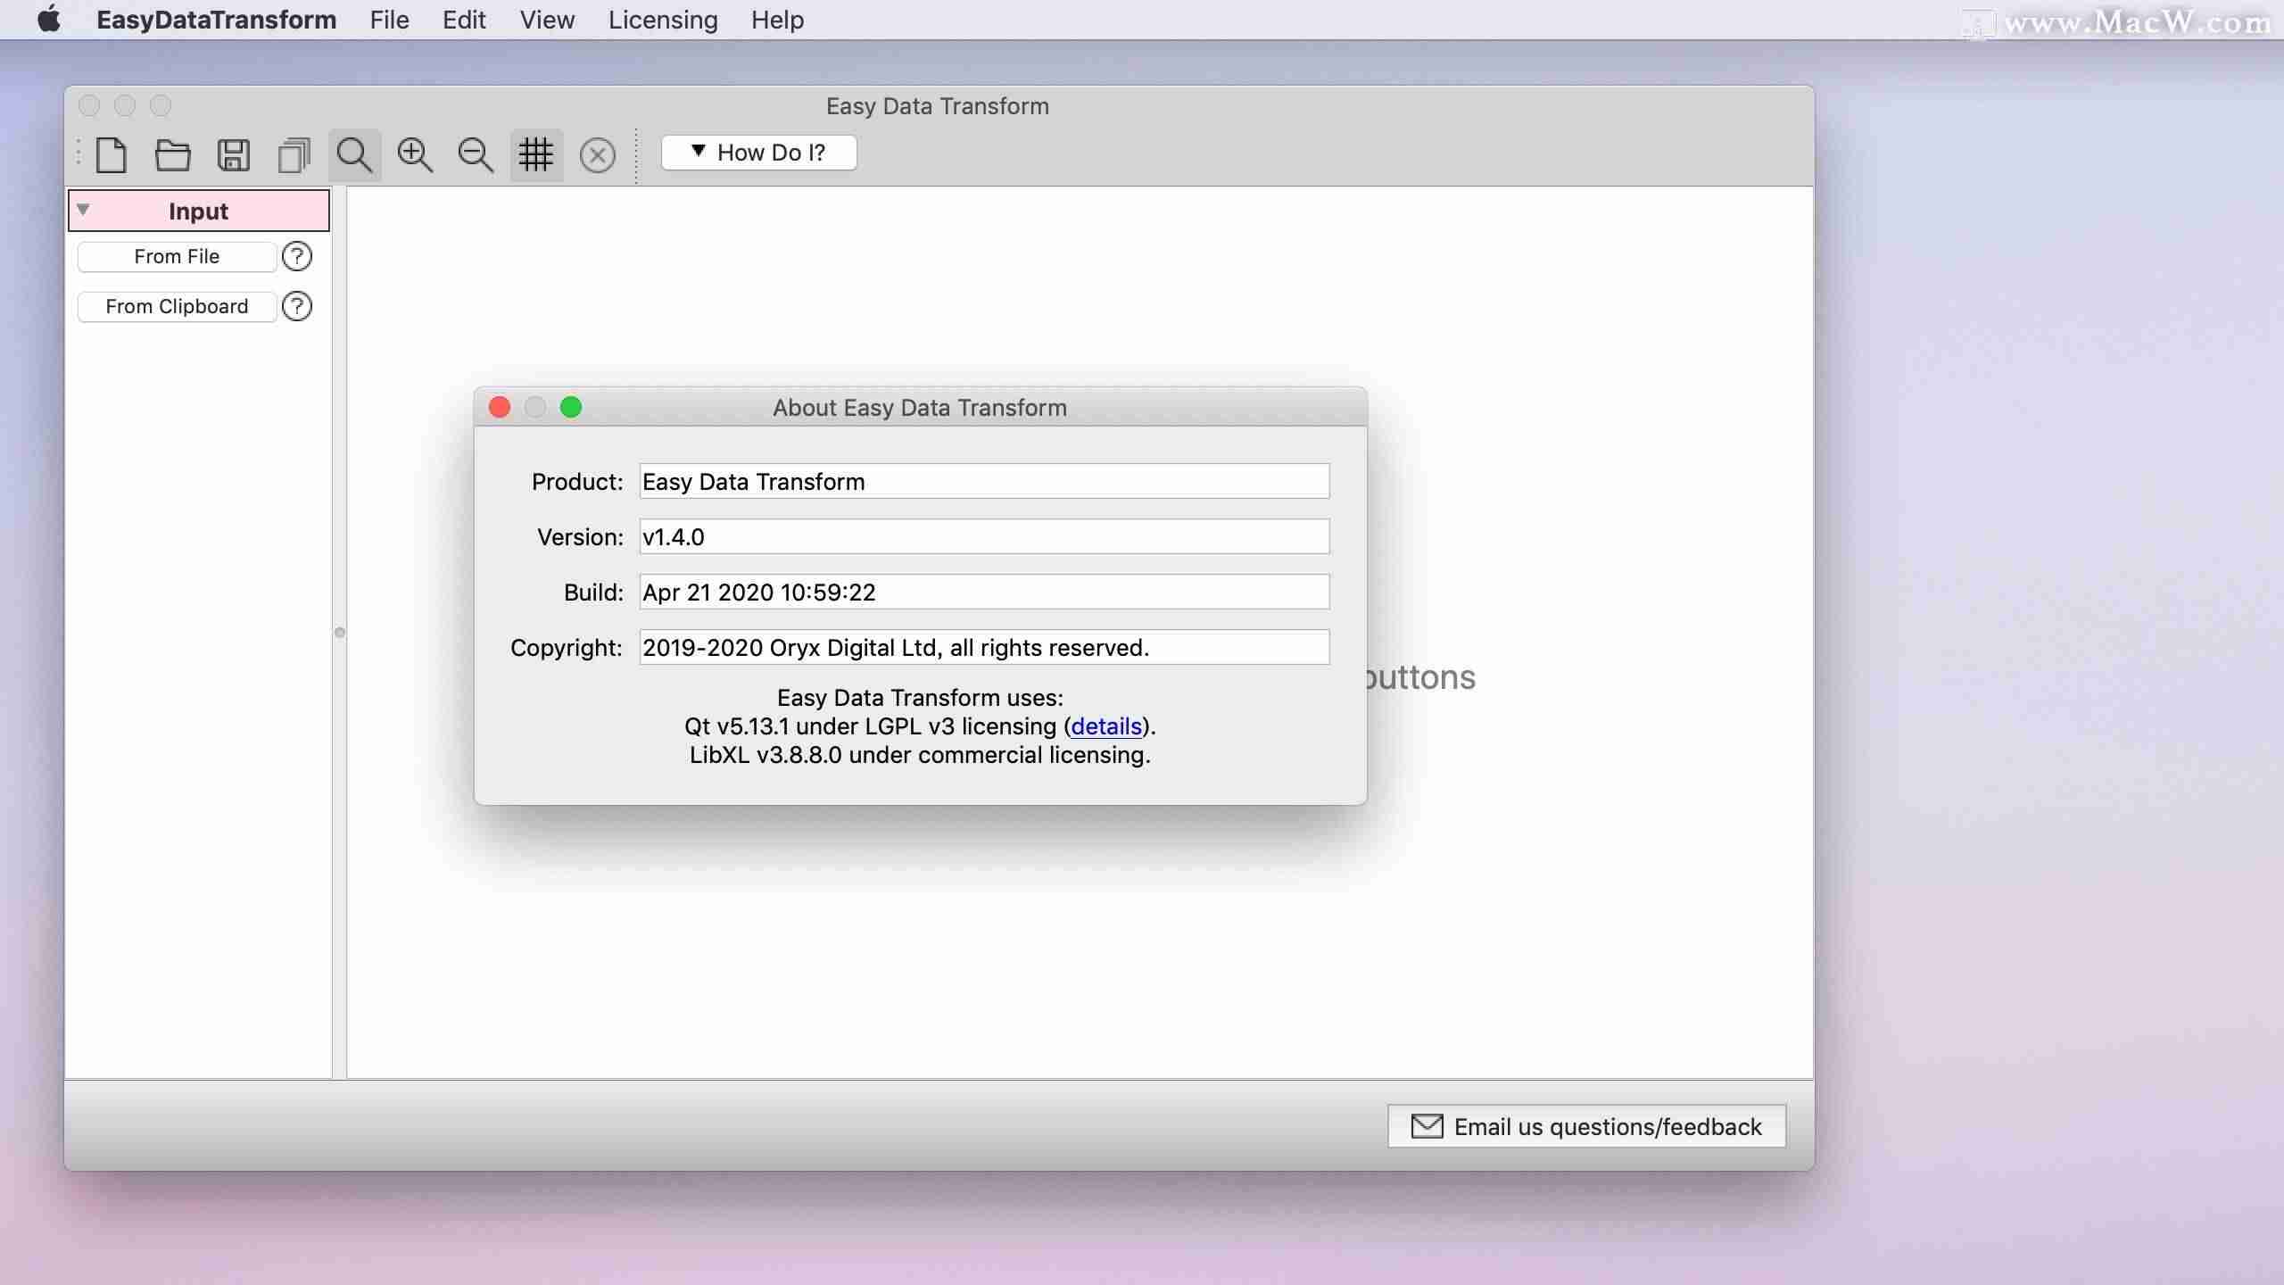The image size is (2284, 1285).
Task: Open the EasyDataTransform application menu
Action: (217, 20)
